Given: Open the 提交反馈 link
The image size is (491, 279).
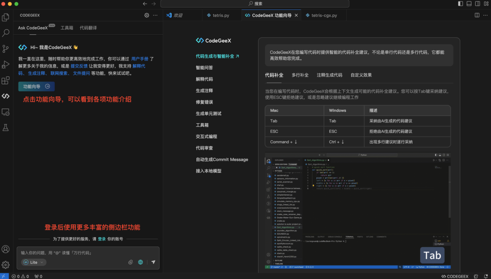Looking at the screenshot, I should pos(79,66).
